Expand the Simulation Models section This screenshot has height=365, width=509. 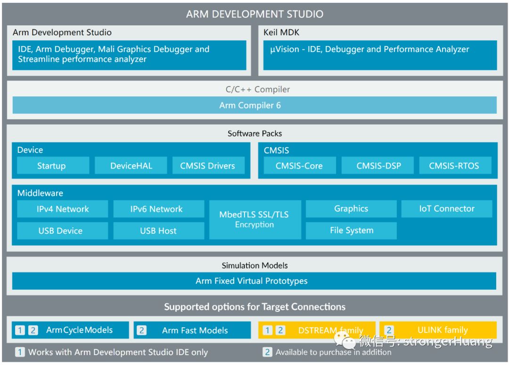[254, 265]
